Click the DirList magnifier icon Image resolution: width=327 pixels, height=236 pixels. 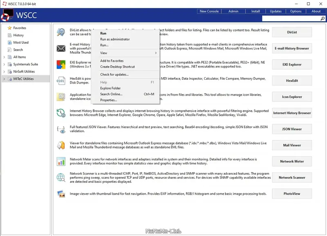pos(61,32)
